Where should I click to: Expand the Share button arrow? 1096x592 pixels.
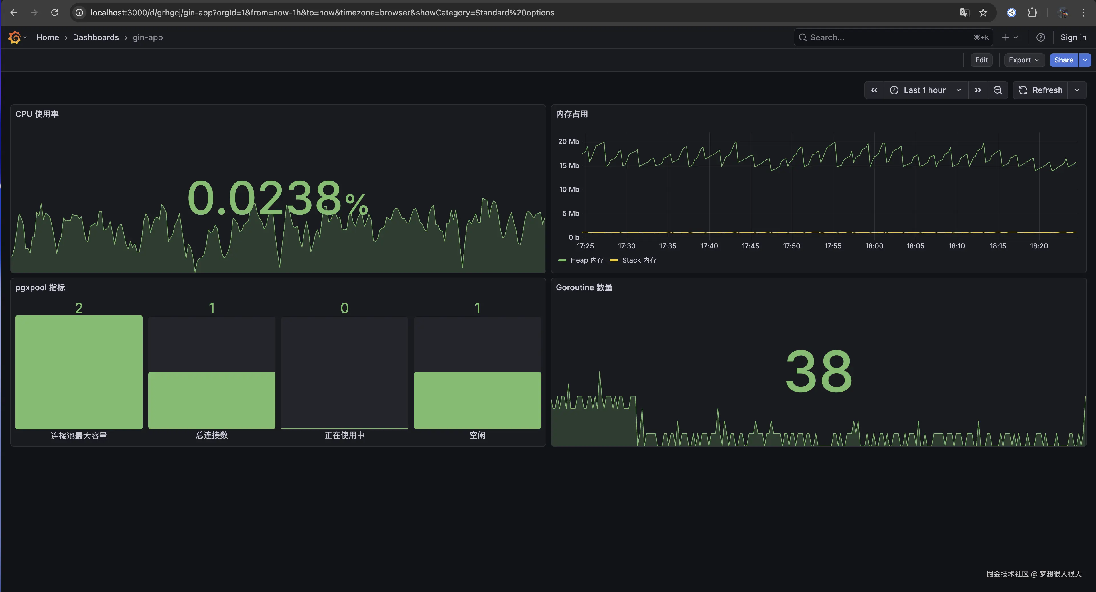pyautogui.click(x=1085, y=60)
